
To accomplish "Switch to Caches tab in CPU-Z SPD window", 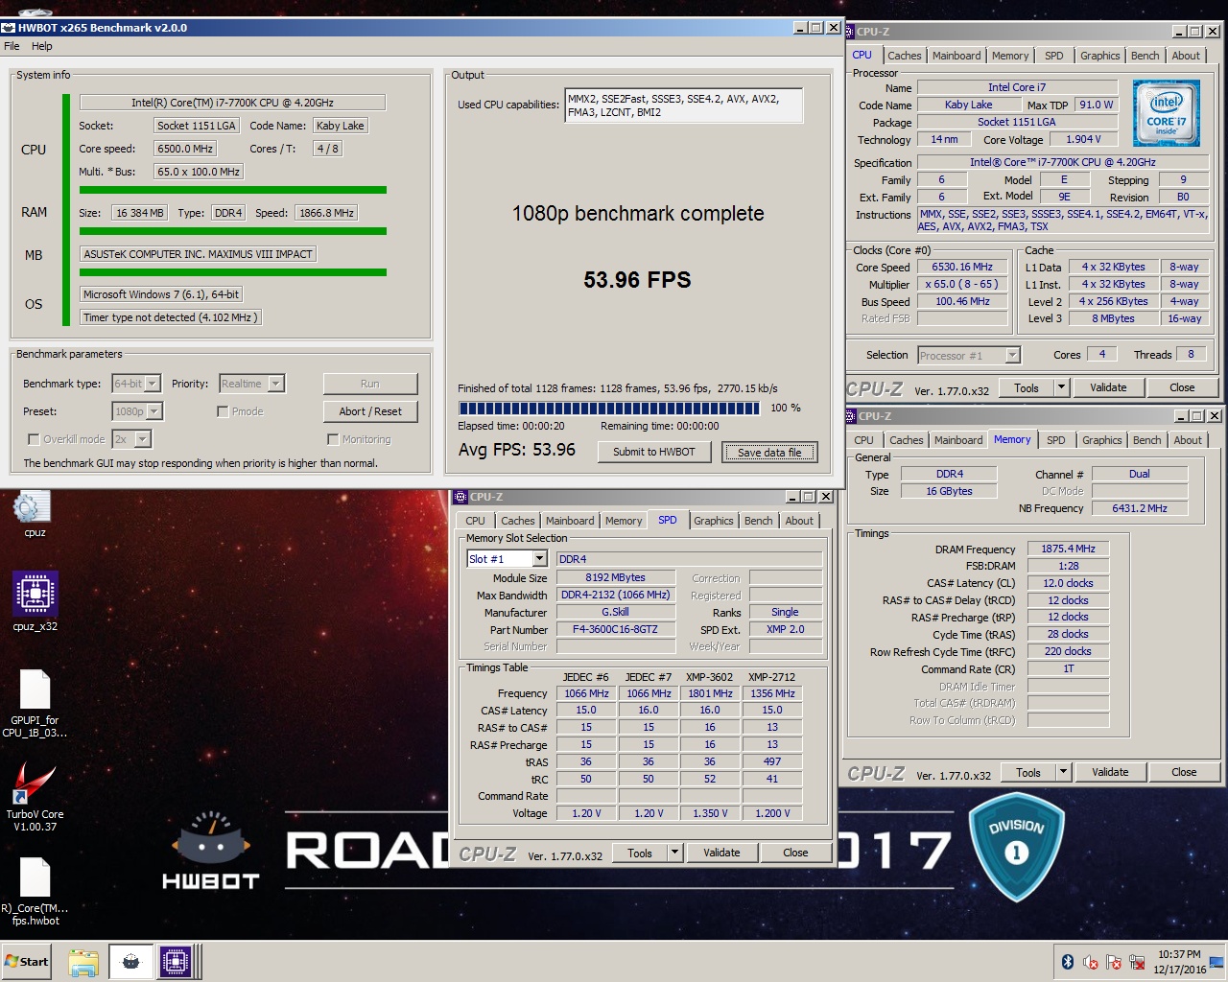I will click(518, 521).
